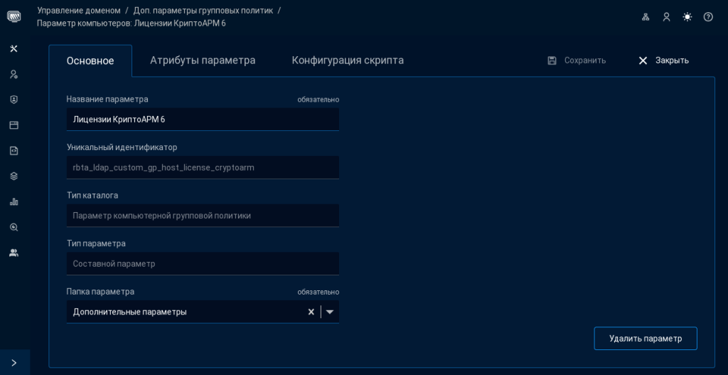
Task: Switch to the 'Конфигурация скрипта' tab
Action: (x=348, y=60)
